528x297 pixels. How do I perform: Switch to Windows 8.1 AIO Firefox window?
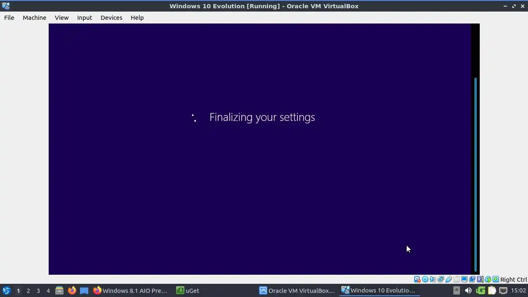click(130, 290)
